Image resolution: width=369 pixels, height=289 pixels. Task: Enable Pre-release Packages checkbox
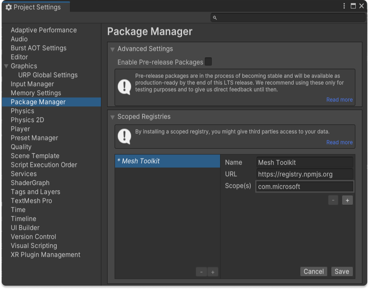[208, 62]
